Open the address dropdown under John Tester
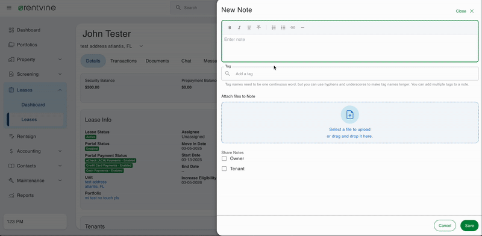This screenshot has width=482, height=236. [141, 46]
